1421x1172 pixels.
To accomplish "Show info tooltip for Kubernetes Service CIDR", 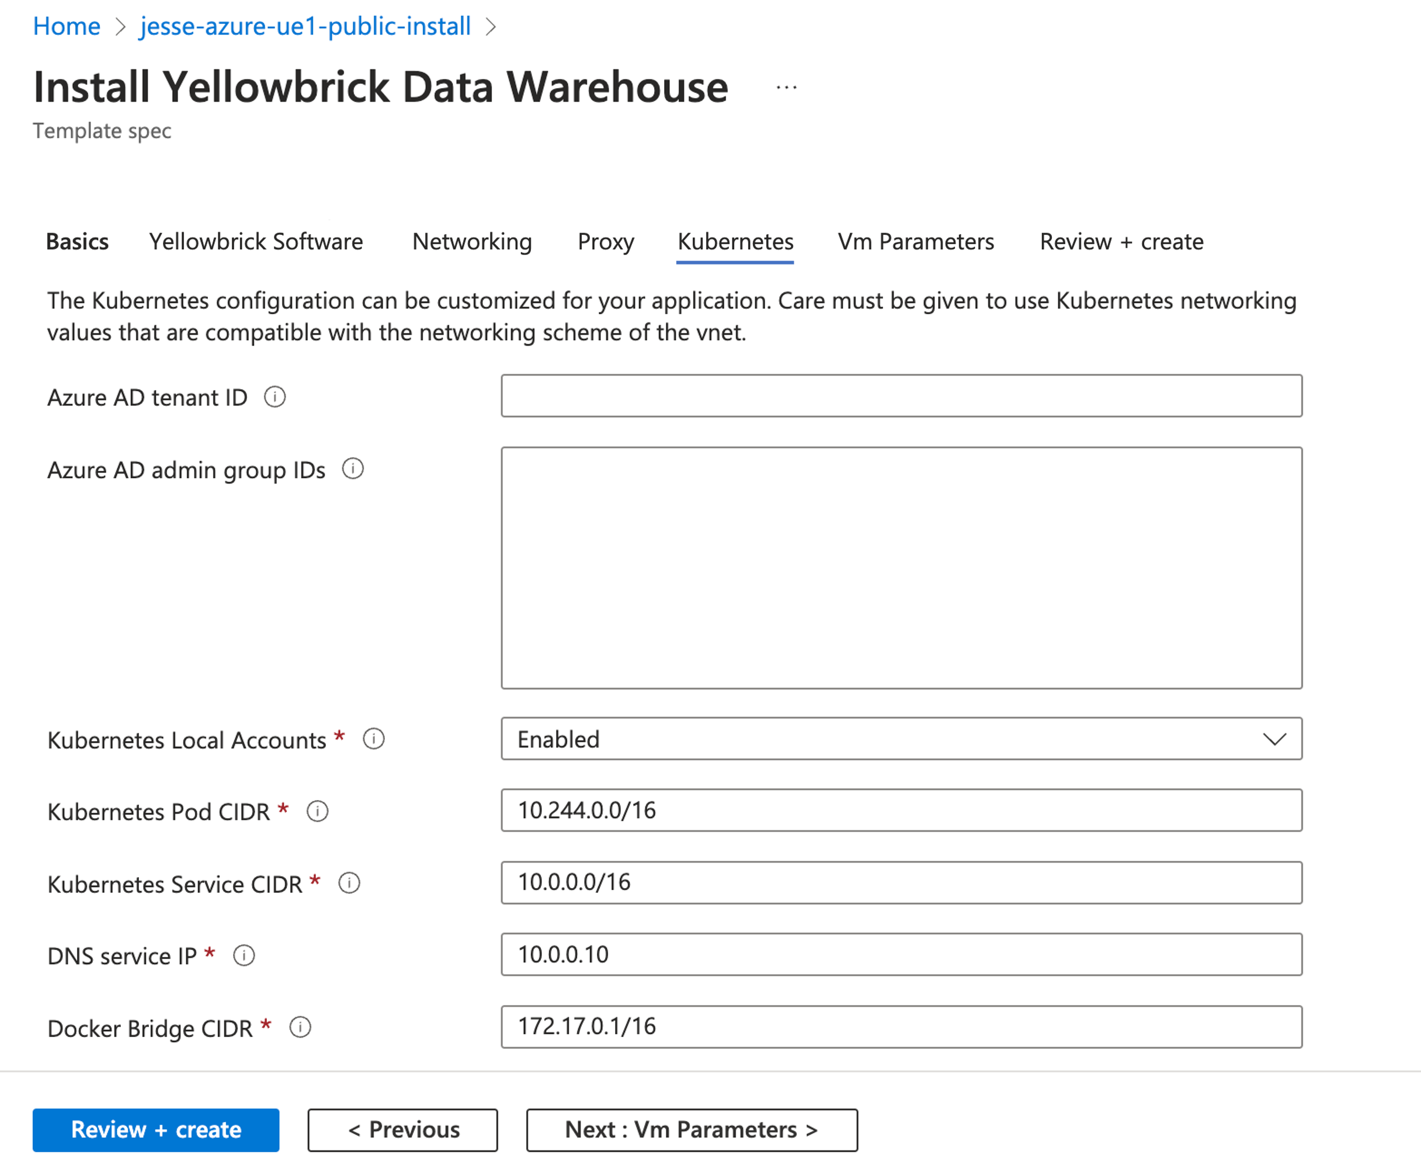I will pos(349,883).
